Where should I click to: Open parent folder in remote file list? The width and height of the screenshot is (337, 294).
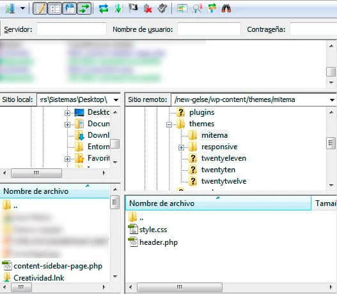[136, 217]
